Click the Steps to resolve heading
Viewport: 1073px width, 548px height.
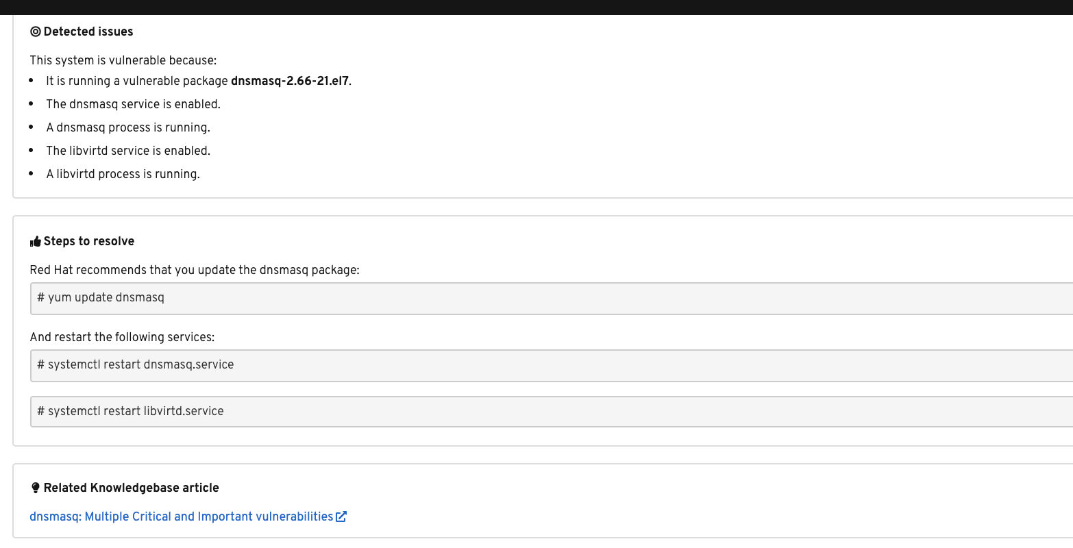point(89,241)
